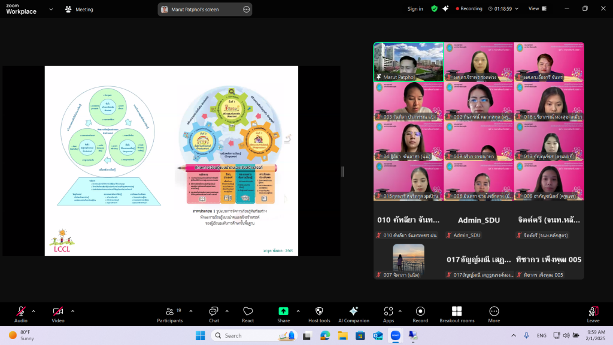Image resolution: width=613 pixels, height=345 pixels.
Task: Expand the arrow next to Participants
Action: point(190,311)
